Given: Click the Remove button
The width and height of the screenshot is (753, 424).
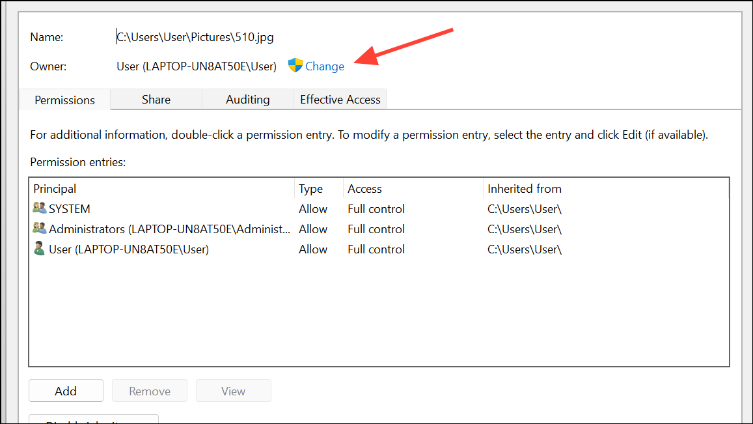Looking at the screenshot, I should (x=150, y=391).
